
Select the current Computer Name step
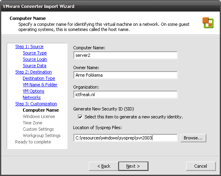click(41, 110)
